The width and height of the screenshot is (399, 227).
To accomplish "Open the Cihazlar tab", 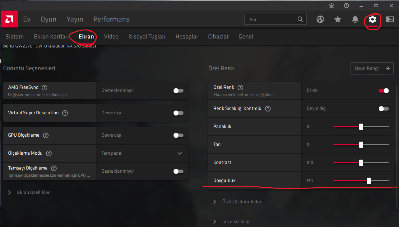I will 218,37.
